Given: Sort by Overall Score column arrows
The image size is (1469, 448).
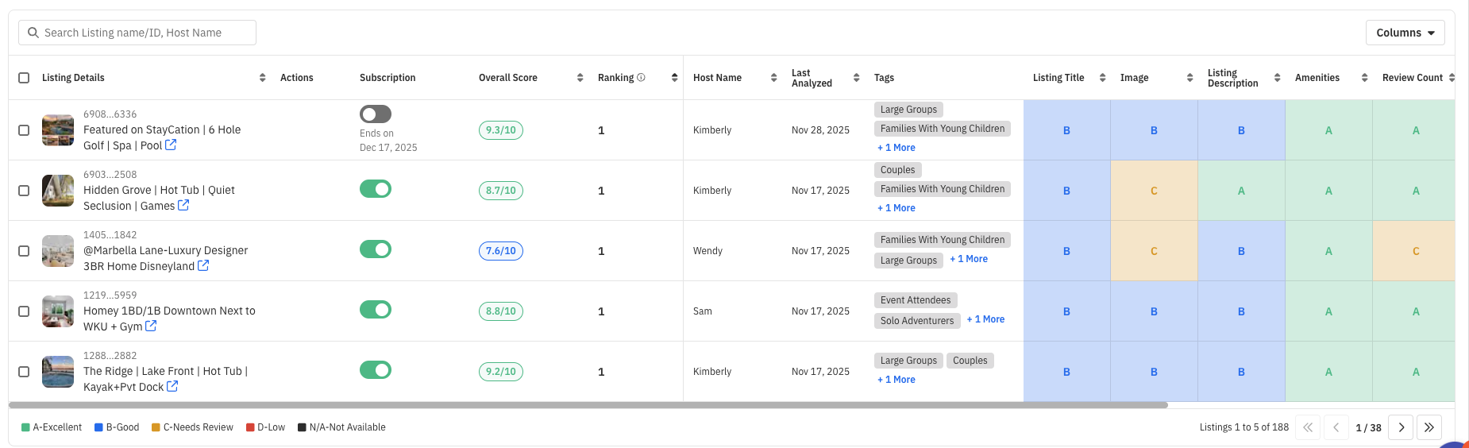Looking at the screenshot, I should [x=580, y=78].
